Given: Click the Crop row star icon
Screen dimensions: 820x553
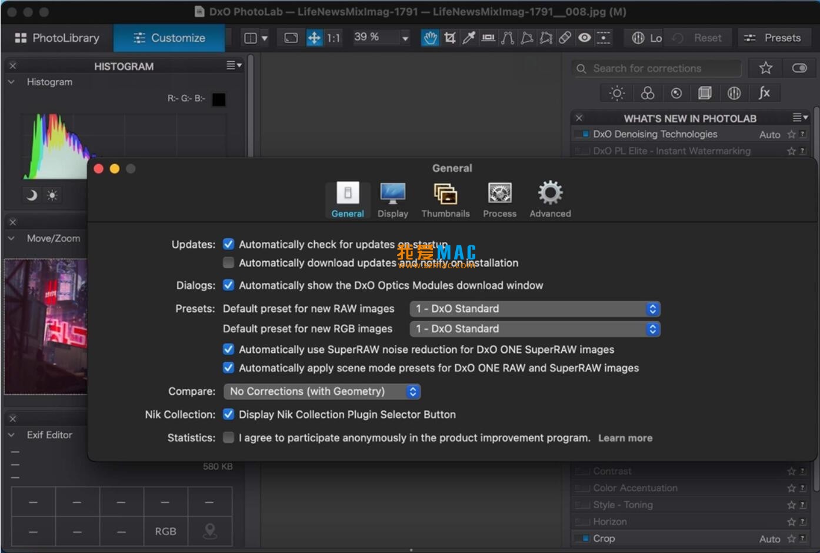Looking at the screenshot, I should coord(792,538).
